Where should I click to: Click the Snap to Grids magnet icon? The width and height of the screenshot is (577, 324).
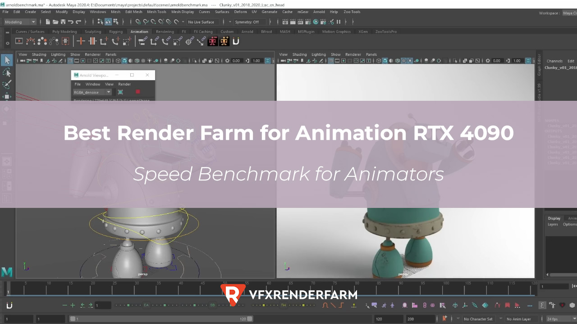click(x=138, y=22)
